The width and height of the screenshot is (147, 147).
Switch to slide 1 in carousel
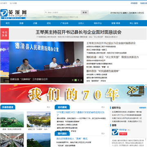[x=73, y=80]
